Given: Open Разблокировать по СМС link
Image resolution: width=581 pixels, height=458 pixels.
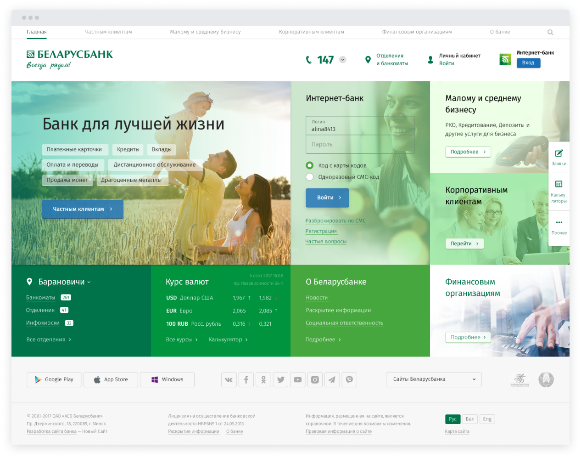Looking at the screenshot, I should click(335, 221).
